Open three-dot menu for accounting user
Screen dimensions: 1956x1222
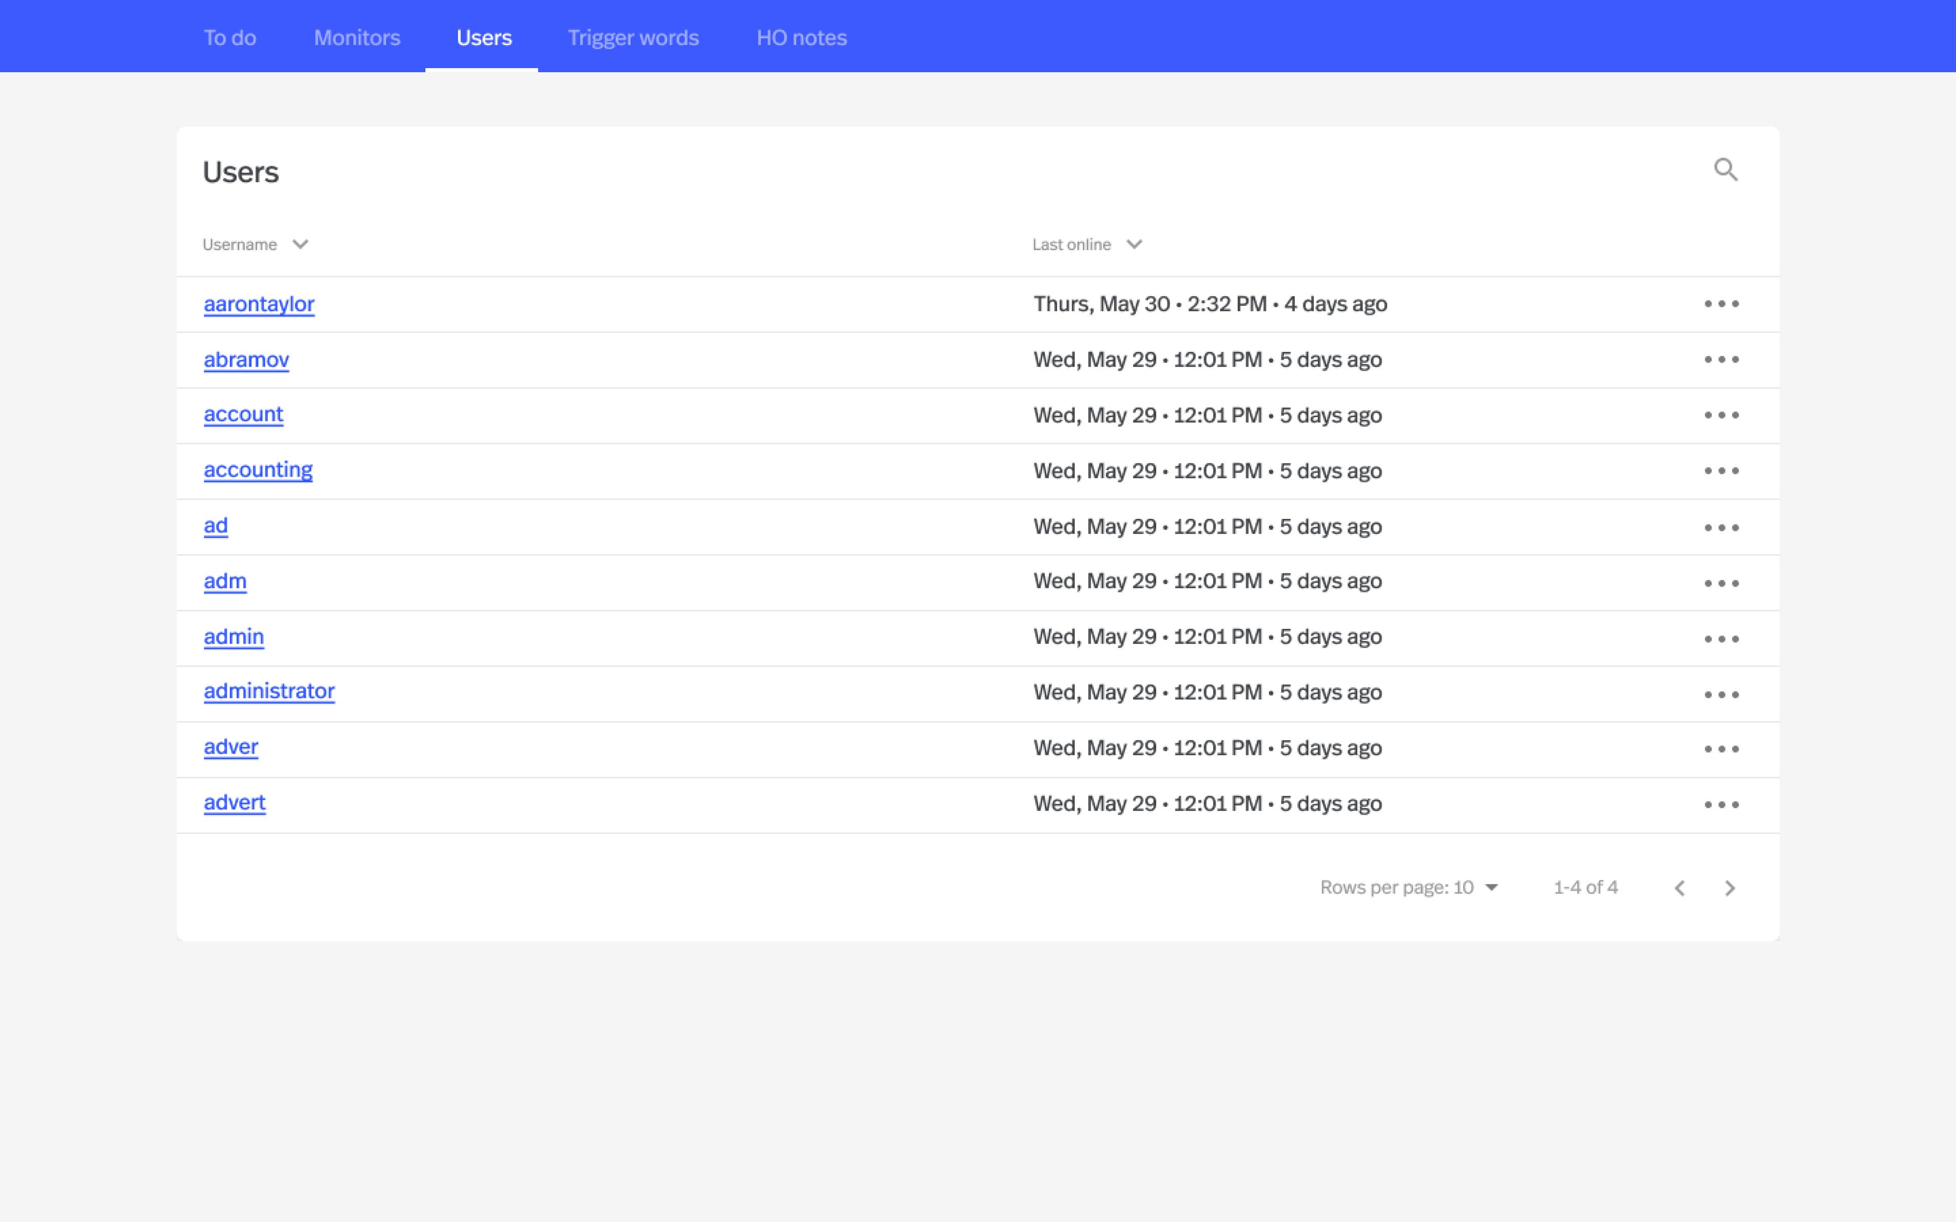(x=1721, y=471)
